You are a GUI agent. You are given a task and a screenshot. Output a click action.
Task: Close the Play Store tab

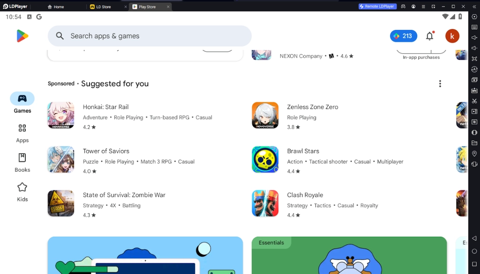coord(168,7)
